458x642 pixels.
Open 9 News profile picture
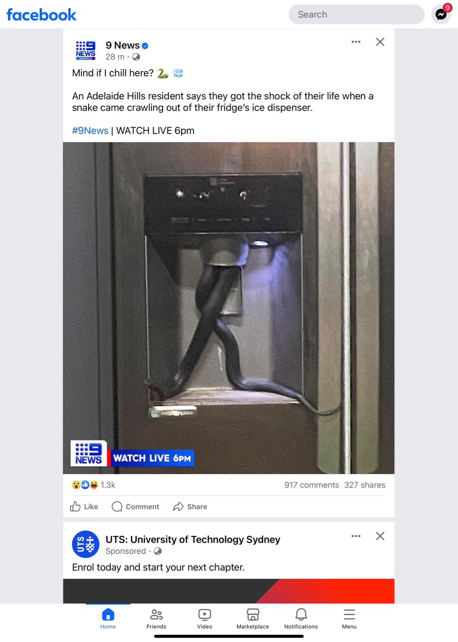pos(86,51)
